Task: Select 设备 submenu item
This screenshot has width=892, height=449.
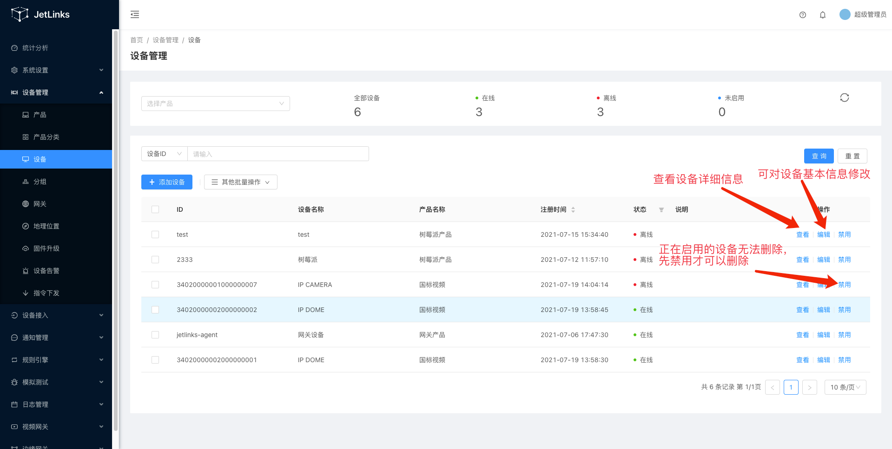Action: click(x=56, y=159)
